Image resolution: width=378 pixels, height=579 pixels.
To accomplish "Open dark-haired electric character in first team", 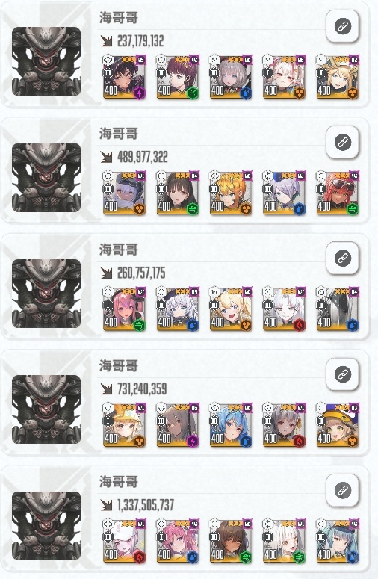I will pos(125,77).
